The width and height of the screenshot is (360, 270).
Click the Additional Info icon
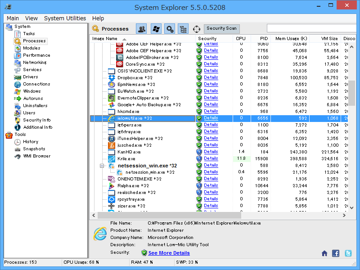click(18, 127)
